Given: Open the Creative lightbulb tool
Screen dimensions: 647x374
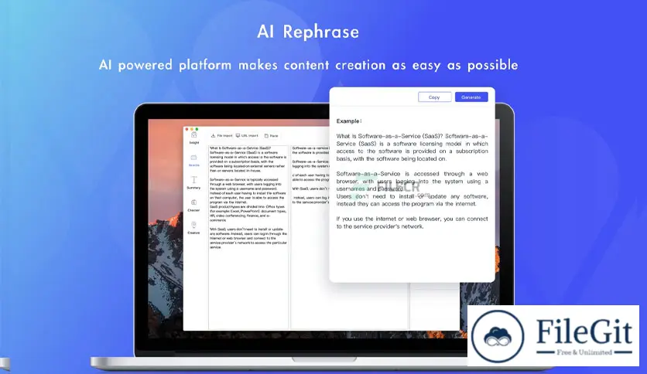Looking at the screenshot, I should tap(193, 227).
